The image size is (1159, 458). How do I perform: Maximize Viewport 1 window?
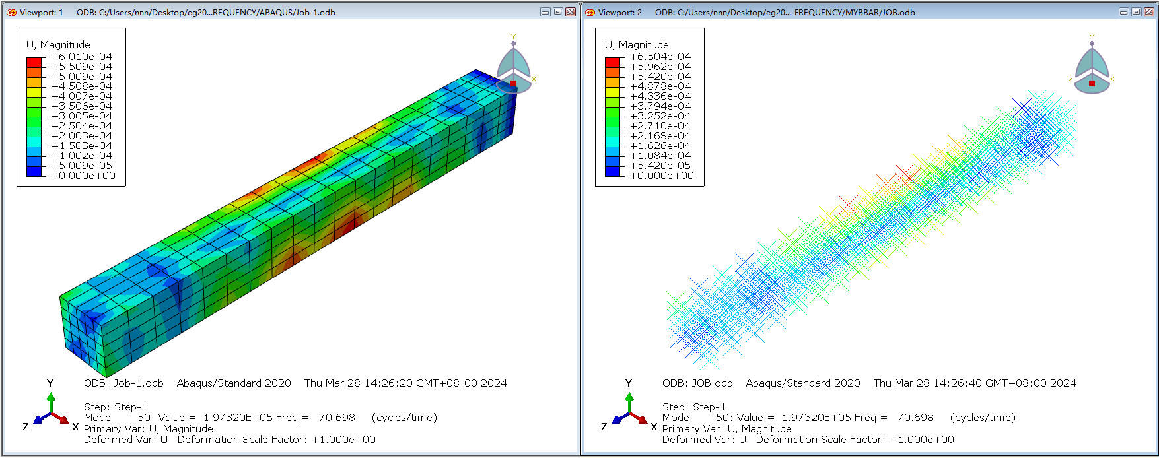557,12
